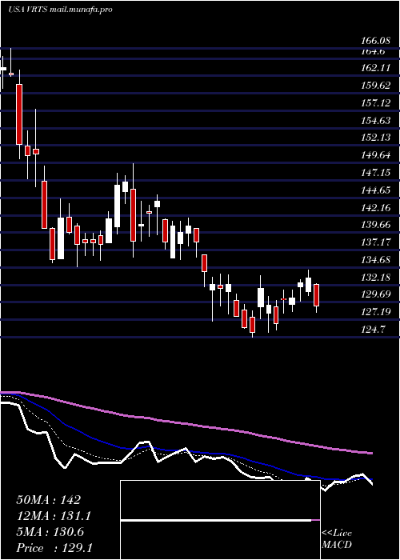This screenshot has height=560, width=400.
Task: Click the tall red candlestick near 159.62
Action: [x=19, y=114]
